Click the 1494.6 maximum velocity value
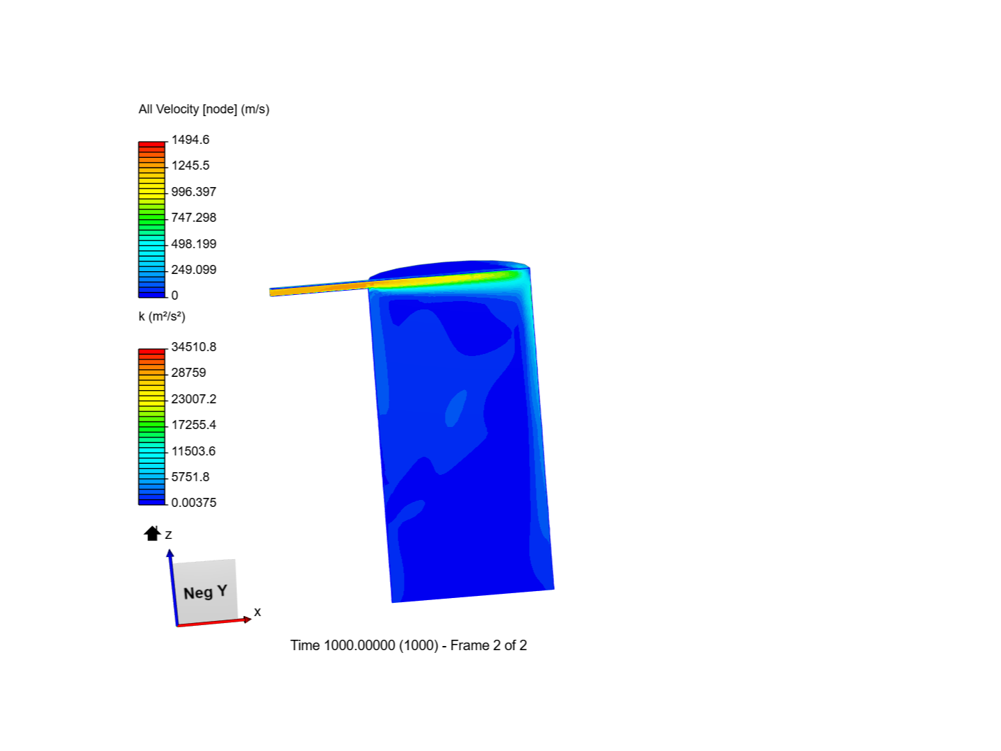 pyautogui.click(x=190, y=140)
